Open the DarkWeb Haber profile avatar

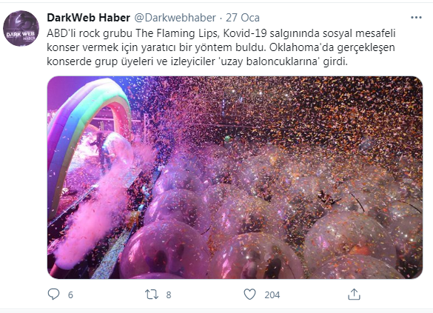(x=21, y=28)
